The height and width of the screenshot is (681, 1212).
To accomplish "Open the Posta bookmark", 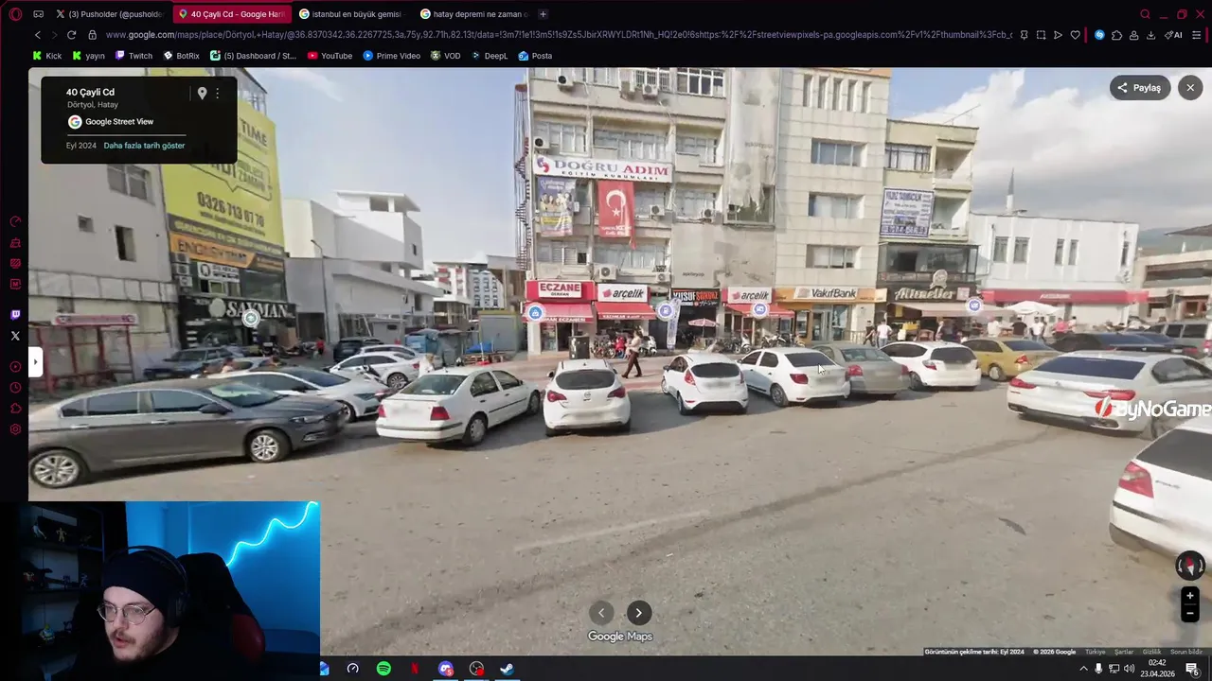I will pyautogui.click(x=535, y=56).
